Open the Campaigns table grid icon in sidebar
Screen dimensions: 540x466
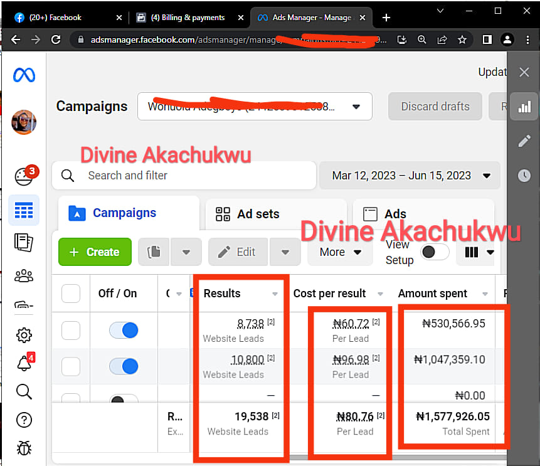24,211
